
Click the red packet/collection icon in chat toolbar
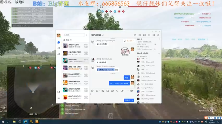pyautogui.click(x=112, y=91)
